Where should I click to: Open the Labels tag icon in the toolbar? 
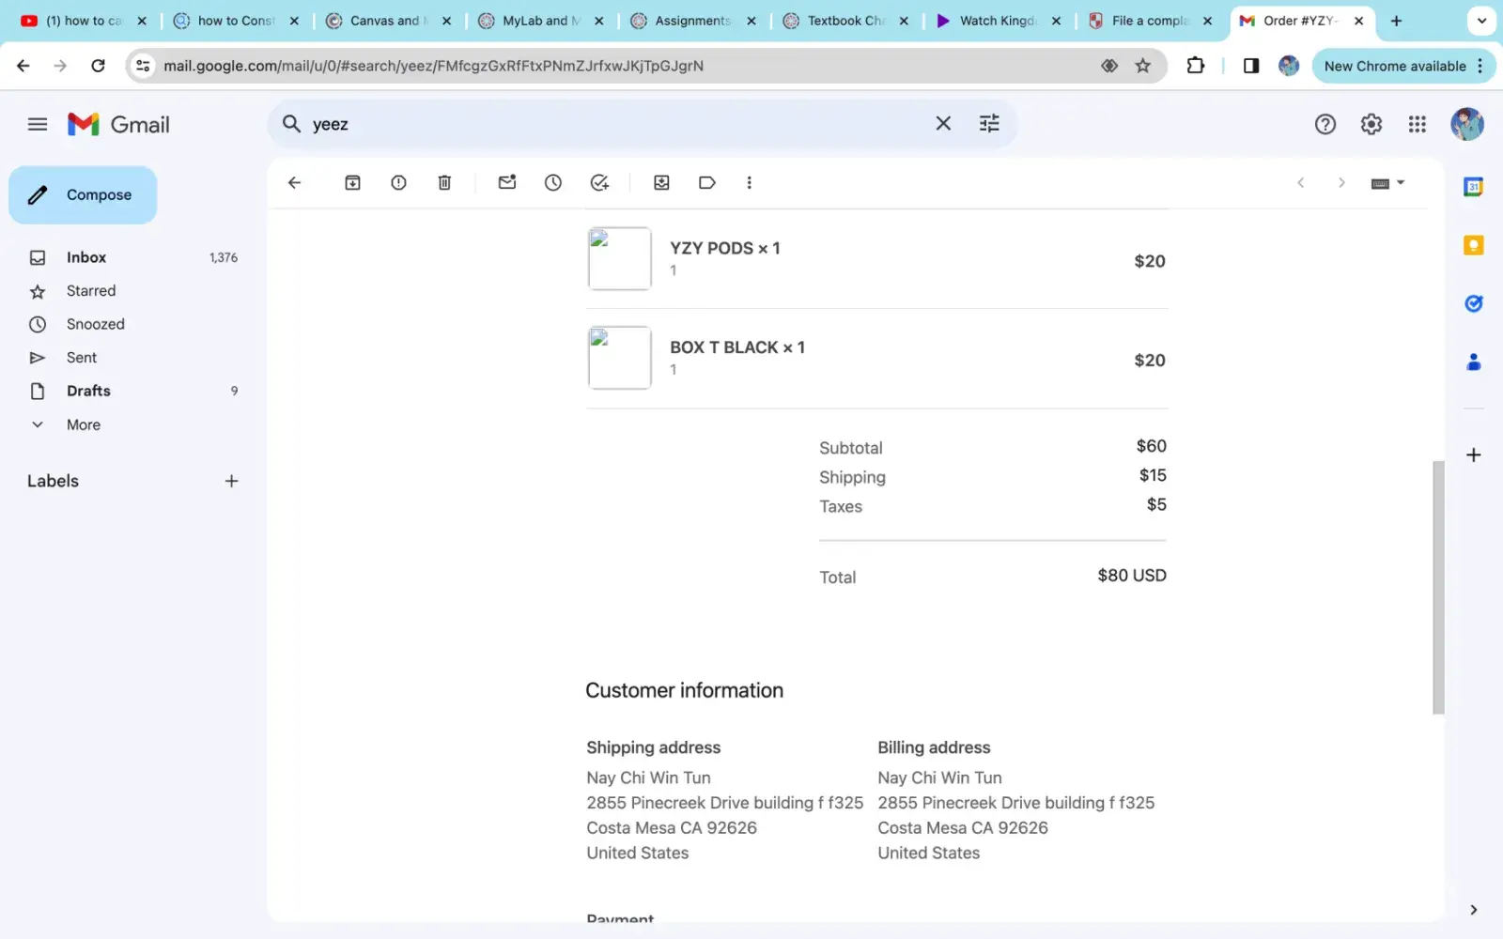click(x=707, y=183)
